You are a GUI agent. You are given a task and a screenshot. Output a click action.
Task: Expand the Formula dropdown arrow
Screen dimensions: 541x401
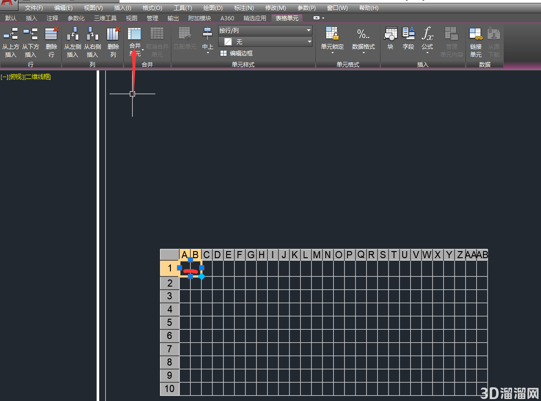pyautogui.click(x=427, y=53)
